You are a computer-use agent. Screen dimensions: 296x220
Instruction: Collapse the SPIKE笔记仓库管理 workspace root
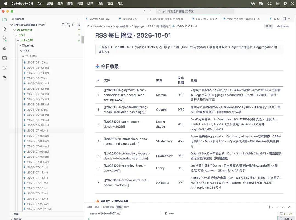(12, 25)
